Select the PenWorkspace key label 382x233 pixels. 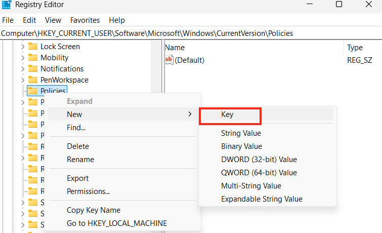click(64, 80)
